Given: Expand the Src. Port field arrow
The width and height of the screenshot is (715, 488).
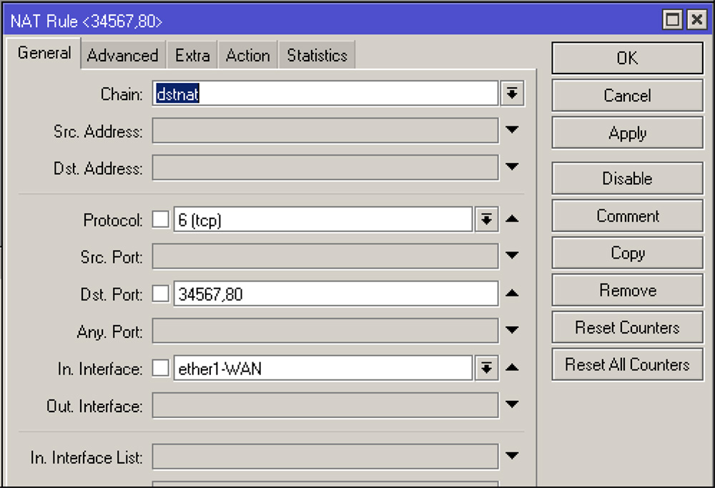Looking at the screenshot, I should pyautogui.click(x=511, y=256).
